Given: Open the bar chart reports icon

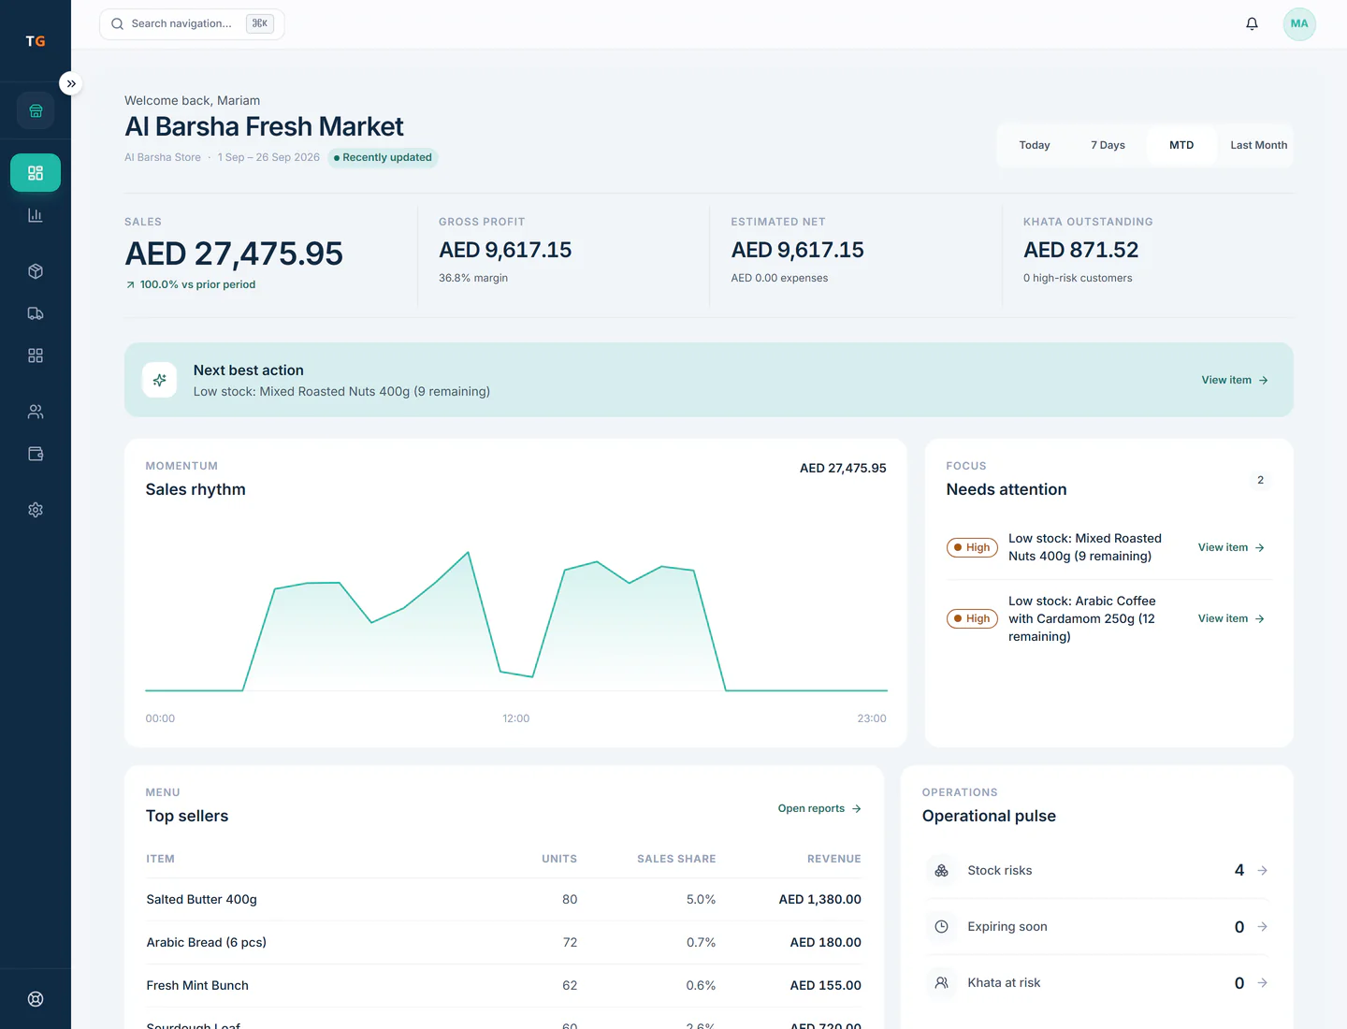Looking at the screenshot, I should coord(36,215).
